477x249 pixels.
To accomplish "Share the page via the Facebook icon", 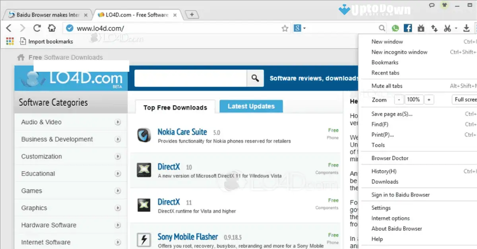I will (408, 28).
